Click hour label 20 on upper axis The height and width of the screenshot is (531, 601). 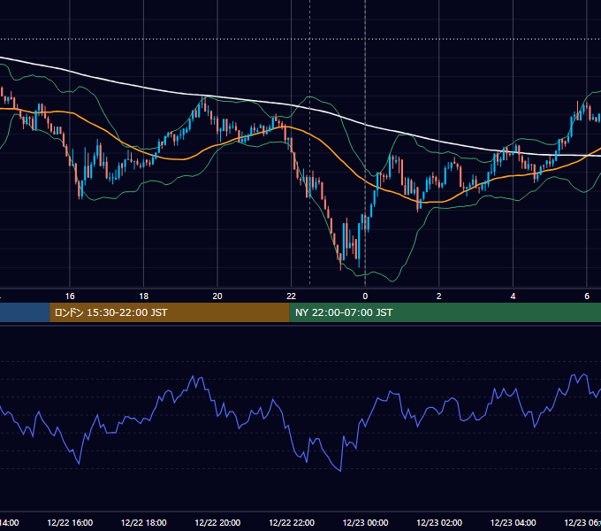pyautogui.click(x=217, y=296)
